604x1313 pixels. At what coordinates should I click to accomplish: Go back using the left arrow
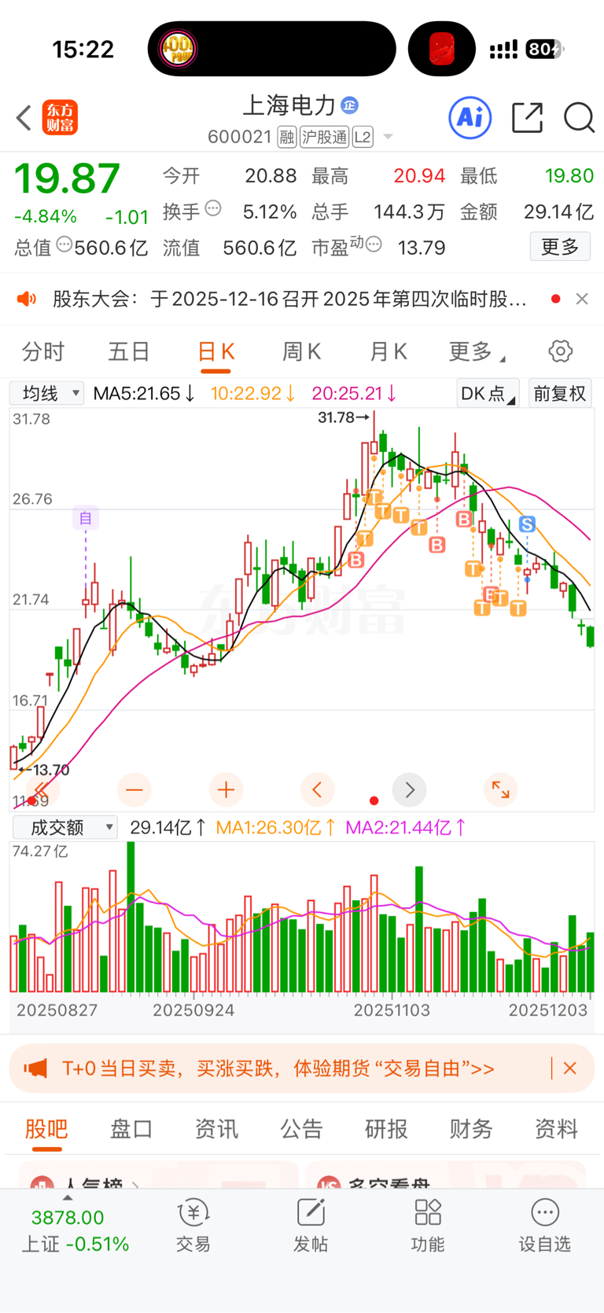pos(24,118)
